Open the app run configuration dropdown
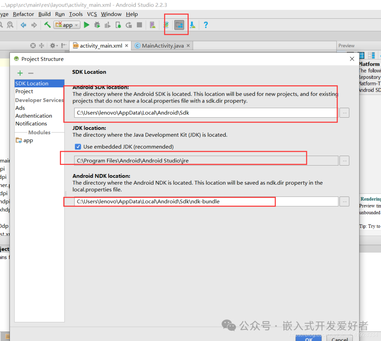381x341 pixels. 67,25
